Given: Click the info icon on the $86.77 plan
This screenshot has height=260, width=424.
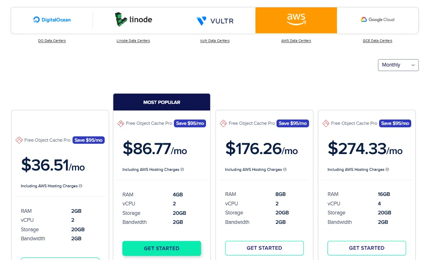Looking at the screenshot, I should 182,169.
